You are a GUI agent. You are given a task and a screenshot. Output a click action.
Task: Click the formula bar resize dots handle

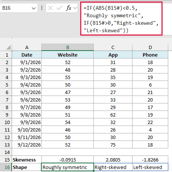[x=42, y=8]
